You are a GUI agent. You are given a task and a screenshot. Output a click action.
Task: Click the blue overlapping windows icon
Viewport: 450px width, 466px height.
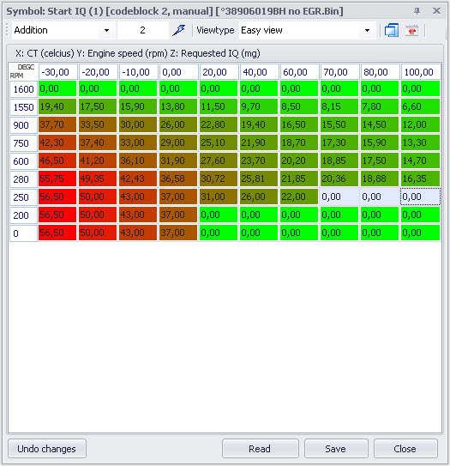coord(392,30)
